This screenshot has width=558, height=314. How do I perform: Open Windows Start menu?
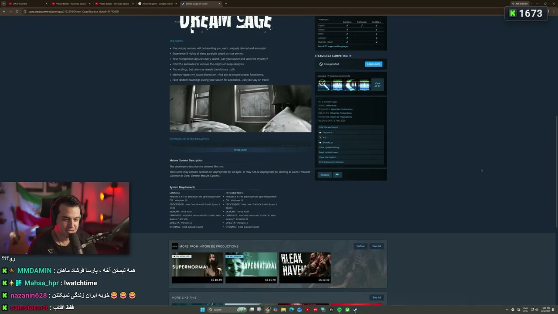tap(202, 310)
